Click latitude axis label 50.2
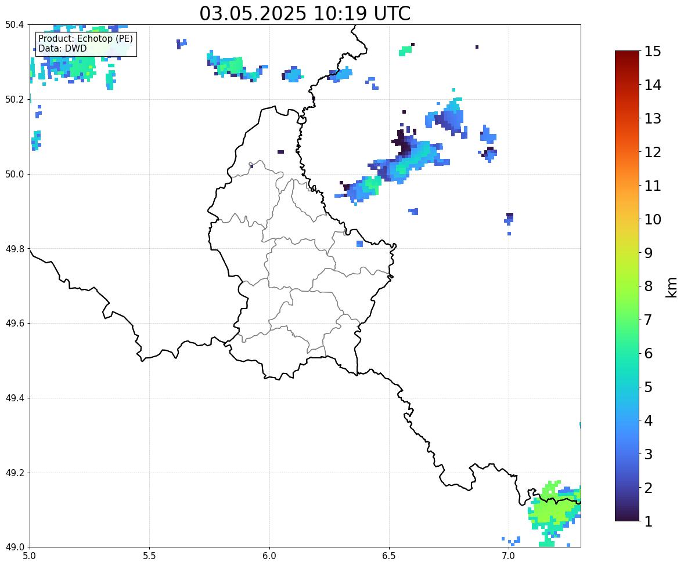This screenshot has width=684, height=566. pos(15,99)
